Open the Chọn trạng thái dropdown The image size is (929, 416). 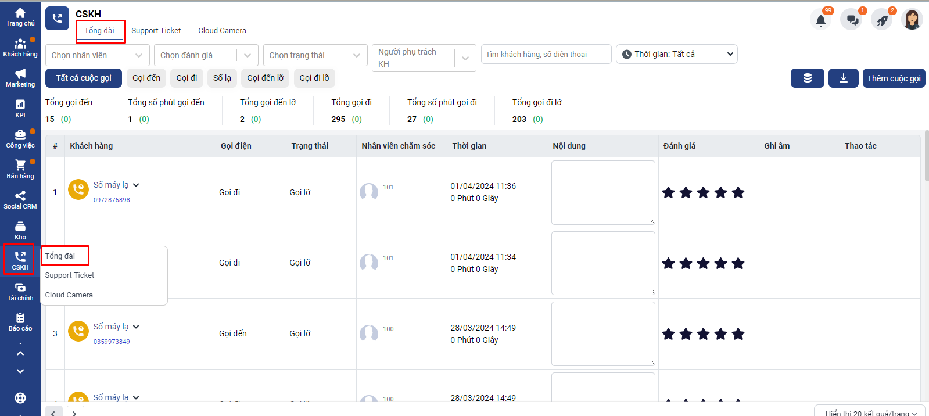pos(315,55)
